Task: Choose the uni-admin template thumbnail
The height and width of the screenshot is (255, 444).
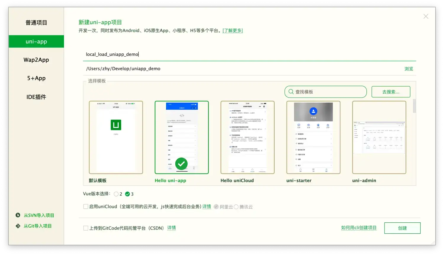Action: 379,137
